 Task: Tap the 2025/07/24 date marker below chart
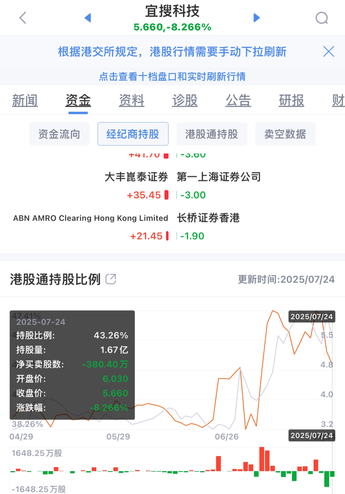[x=312, y=436]
